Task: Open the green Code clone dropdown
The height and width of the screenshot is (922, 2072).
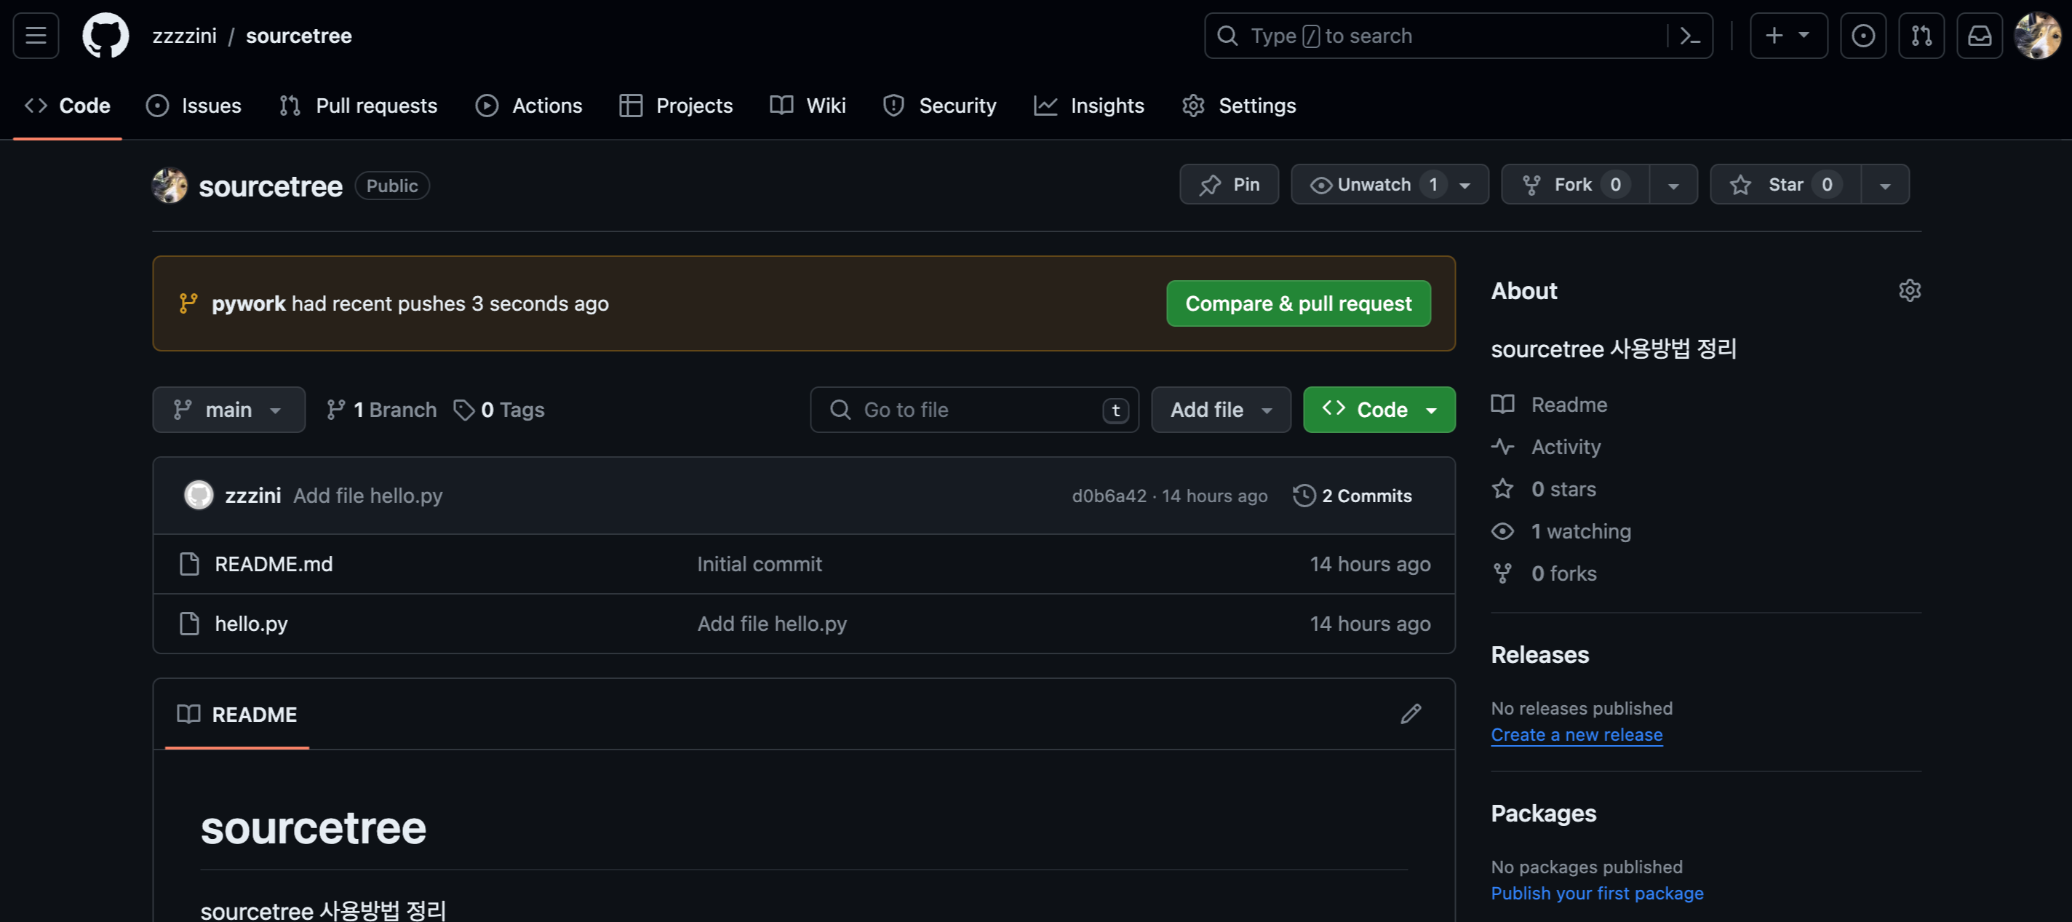Action: coord(1379,410)
